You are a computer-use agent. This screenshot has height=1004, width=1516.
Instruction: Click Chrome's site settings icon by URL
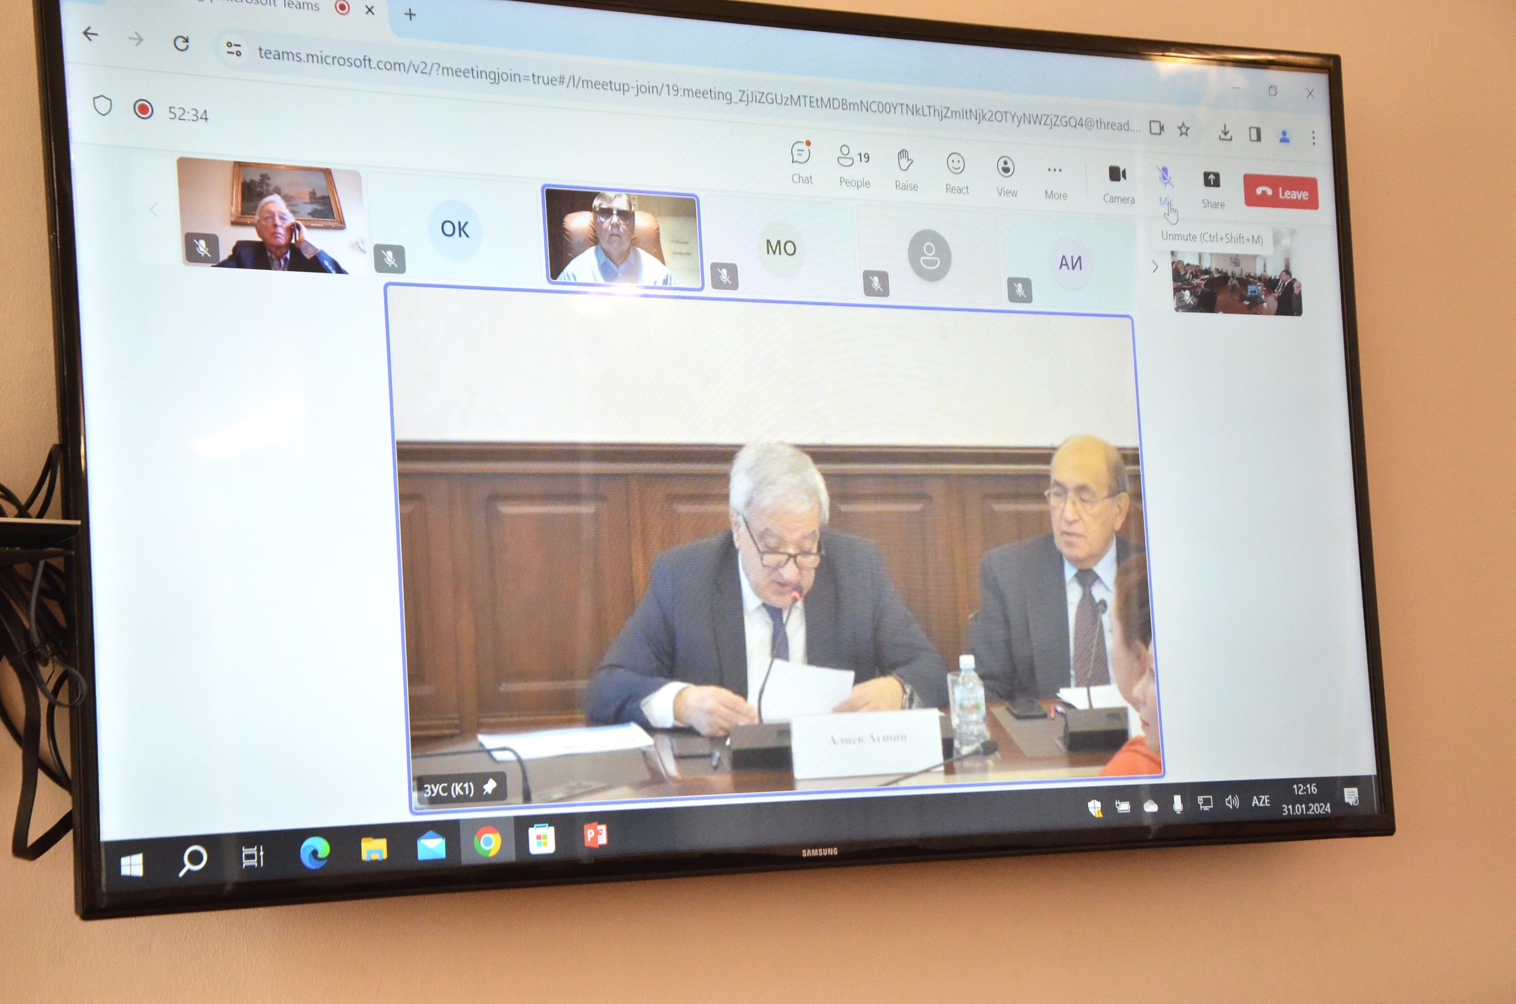233,49
